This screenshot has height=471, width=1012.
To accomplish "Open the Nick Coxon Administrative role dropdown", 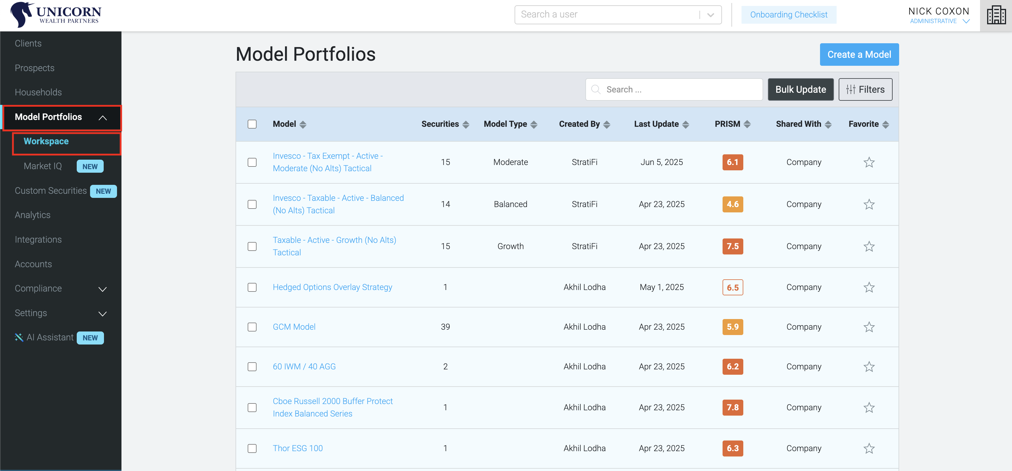I will [x=966, y=21].
